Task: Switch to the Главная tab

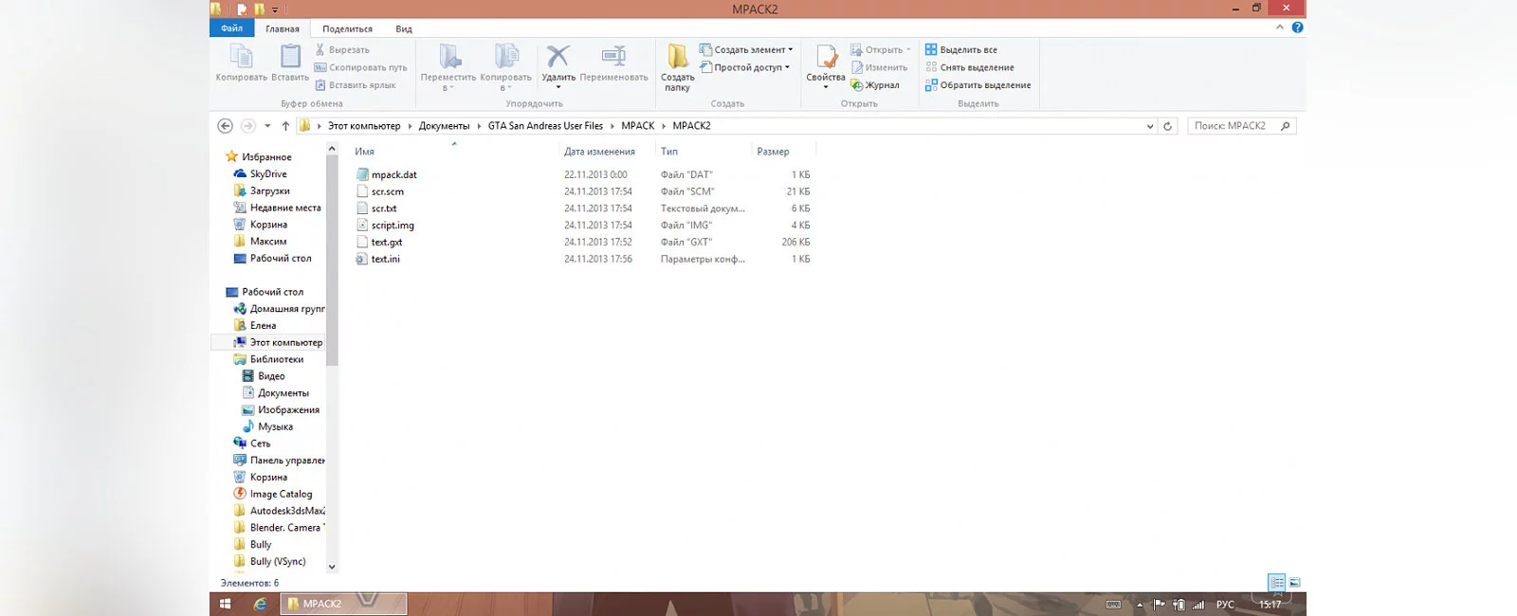Action: (283, 28)
